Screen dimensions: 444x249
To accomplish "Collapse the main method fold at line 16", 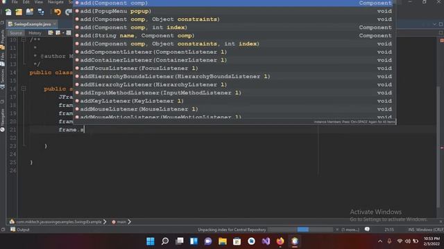I will click(x=24, y=89).
